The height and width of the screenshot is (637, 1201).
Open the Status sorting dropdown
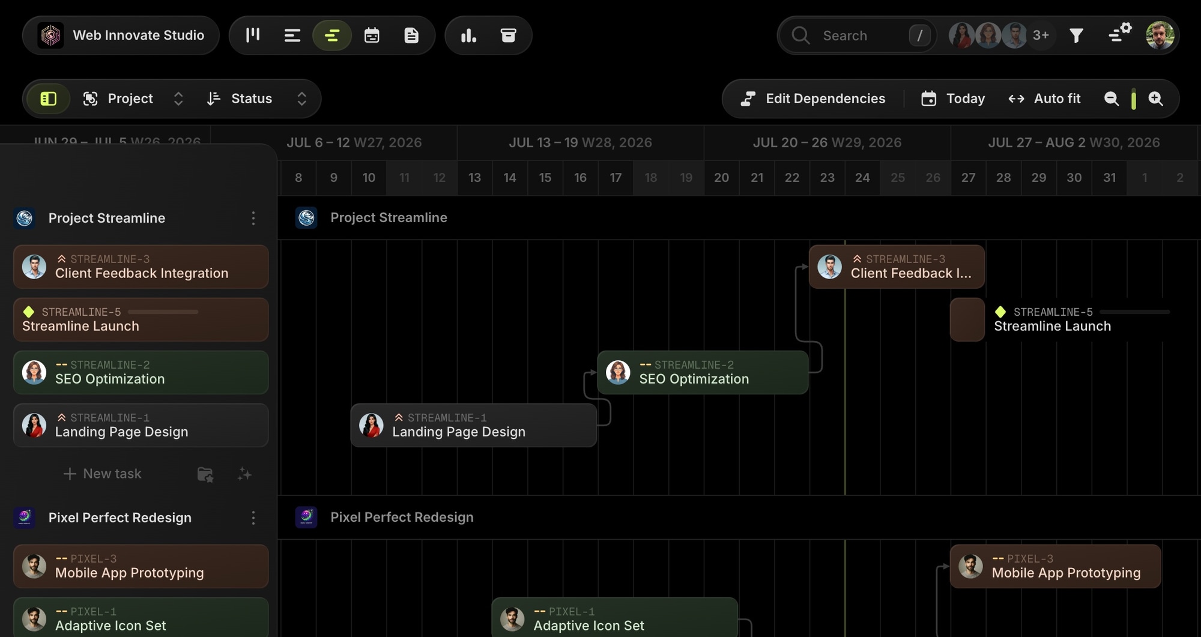(257, 98)
